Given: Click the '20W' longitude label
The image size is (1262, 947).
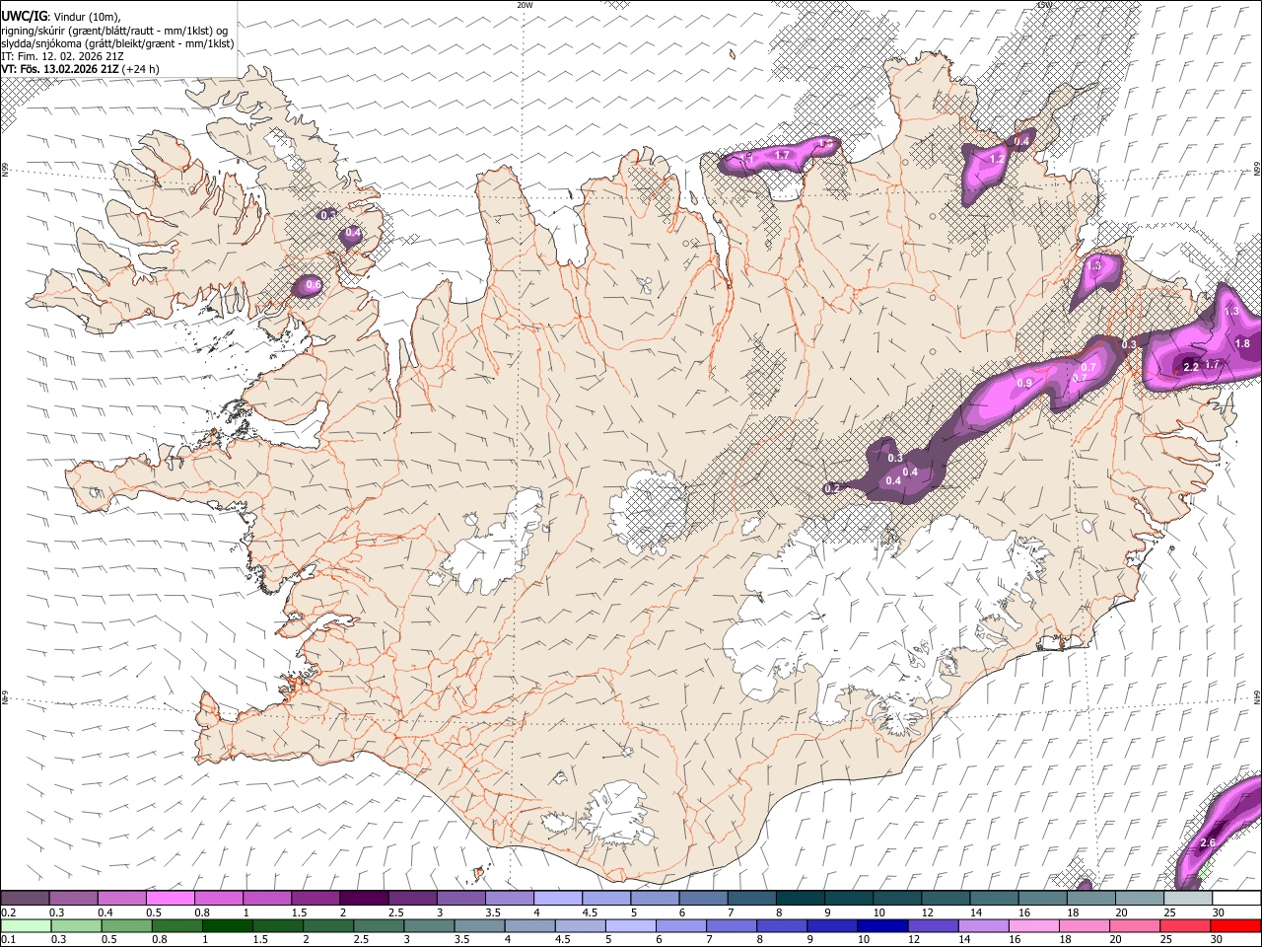Looking at the screenshot, I should click(x=525, y=5).
